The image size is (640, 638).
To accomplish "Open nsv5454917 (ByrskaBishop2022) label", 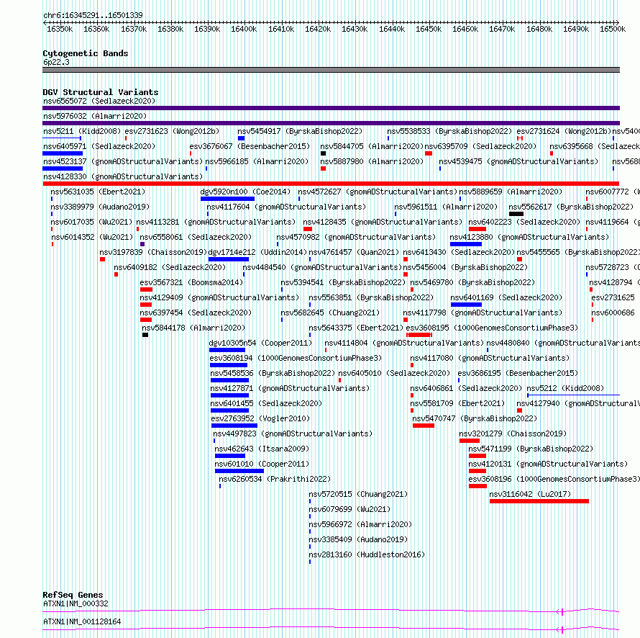I will click(300, 131).
